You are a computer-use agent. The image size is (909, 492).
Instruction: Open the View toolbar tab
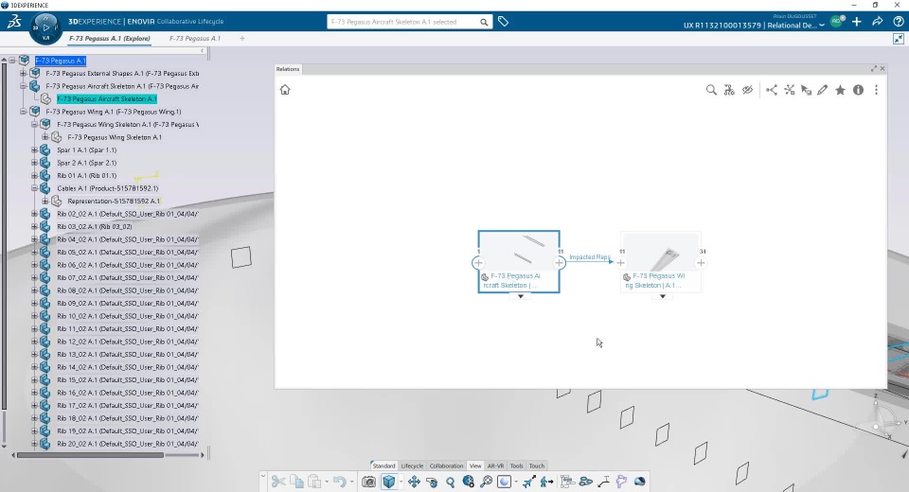[475, 466]
